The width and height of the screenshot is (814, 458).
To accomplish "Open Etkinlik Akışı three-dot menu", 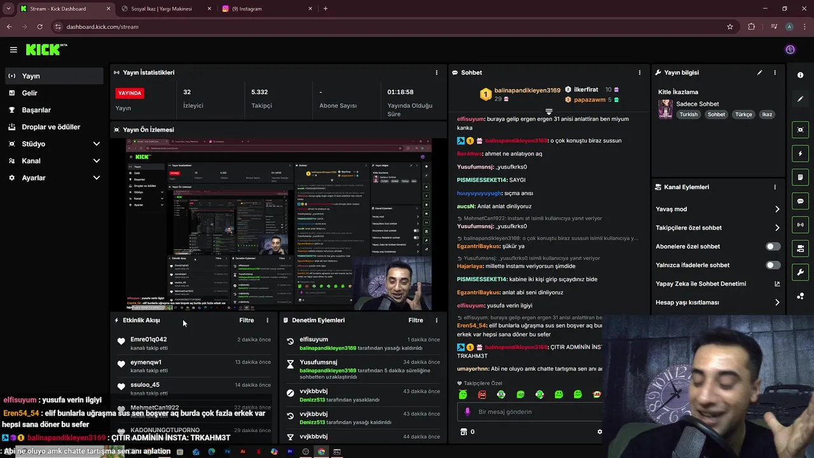I will tap(267, 321).
